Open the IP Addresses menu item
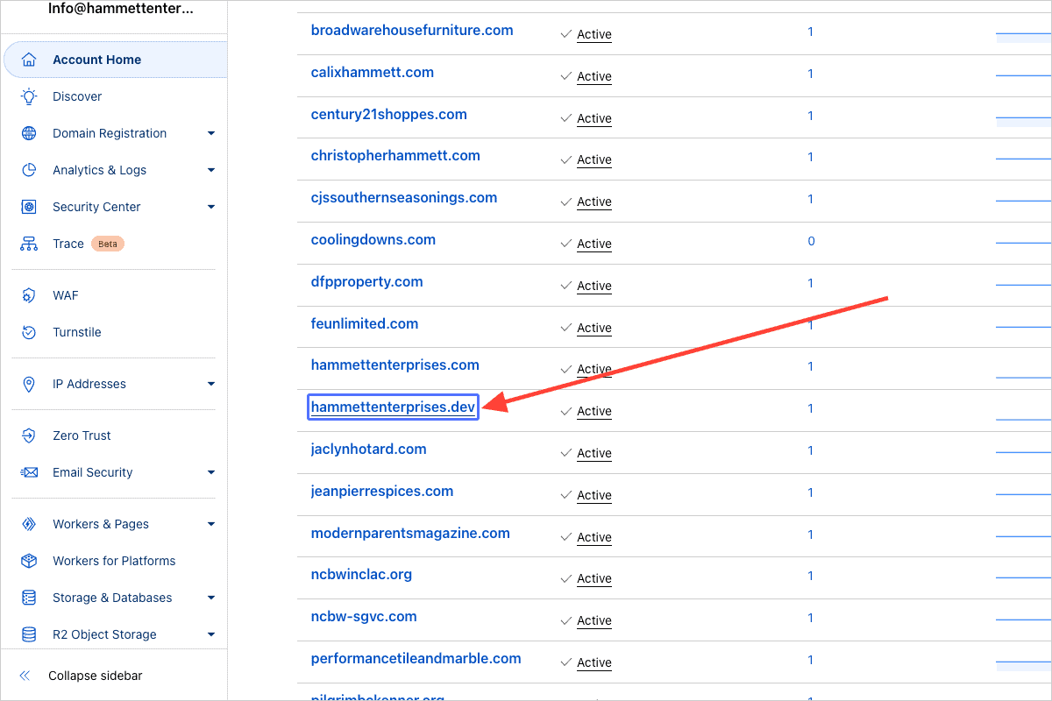The image size is (1052, 701). pyautogui.click(x=89, y=384)
